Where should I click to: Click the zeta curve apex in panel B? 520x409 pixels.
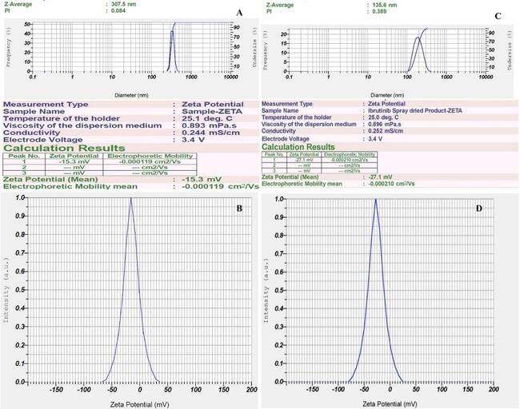click(x=131, y=199)
